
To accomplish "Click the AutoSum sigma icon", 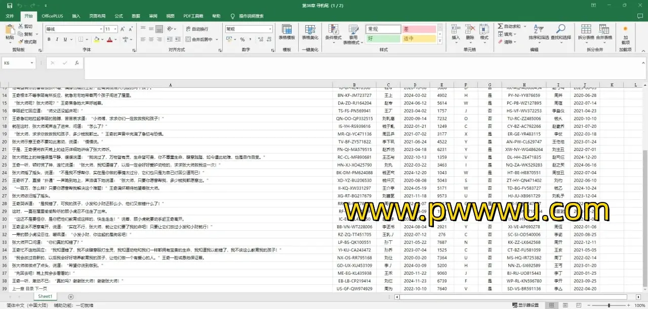I will pos(500,26).
